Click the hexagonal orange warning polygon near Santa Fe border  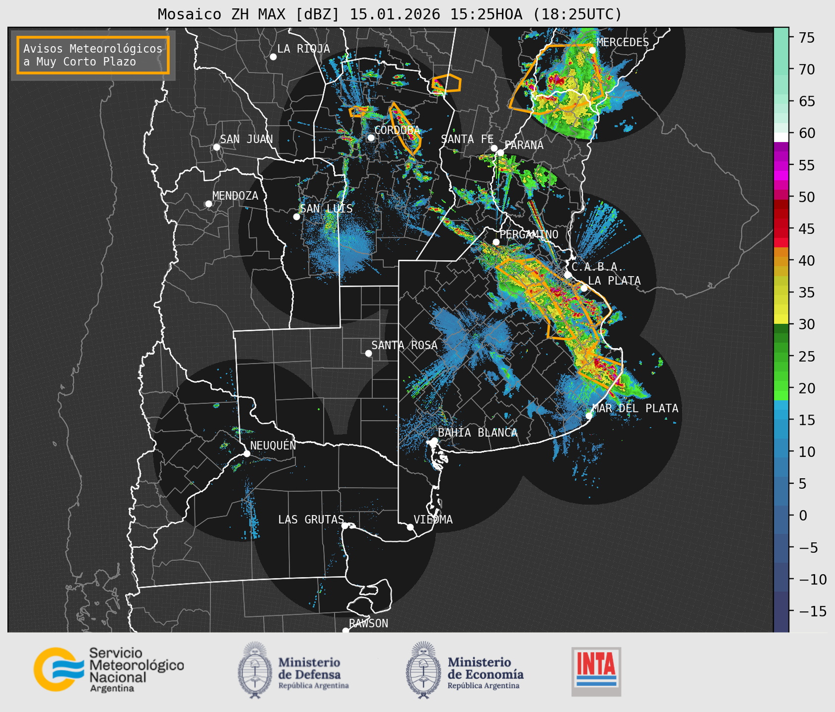pyautogui.click(x=447, y=83)
